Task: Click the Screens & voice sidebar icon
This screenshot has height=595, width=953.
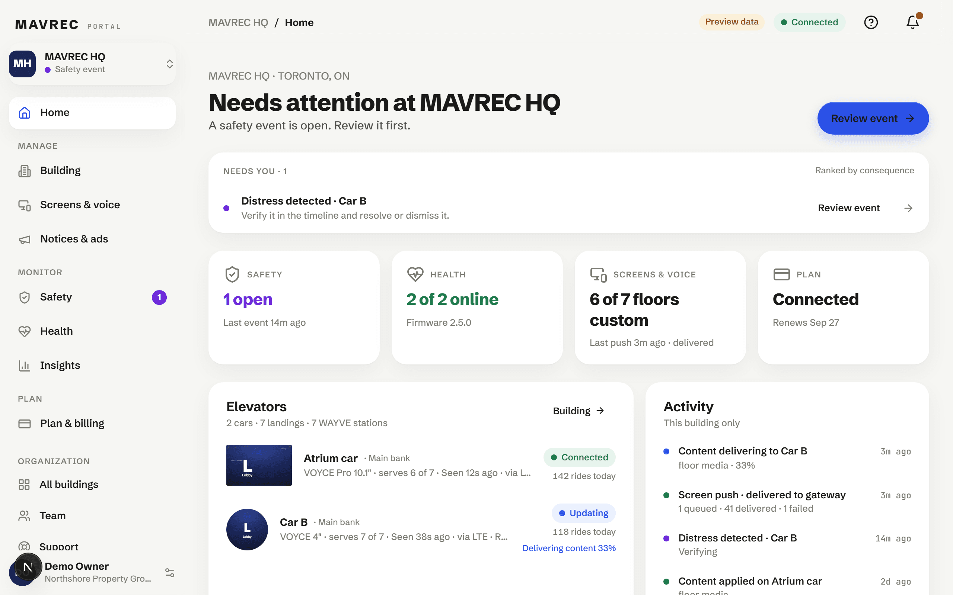Action: [25, 205]
